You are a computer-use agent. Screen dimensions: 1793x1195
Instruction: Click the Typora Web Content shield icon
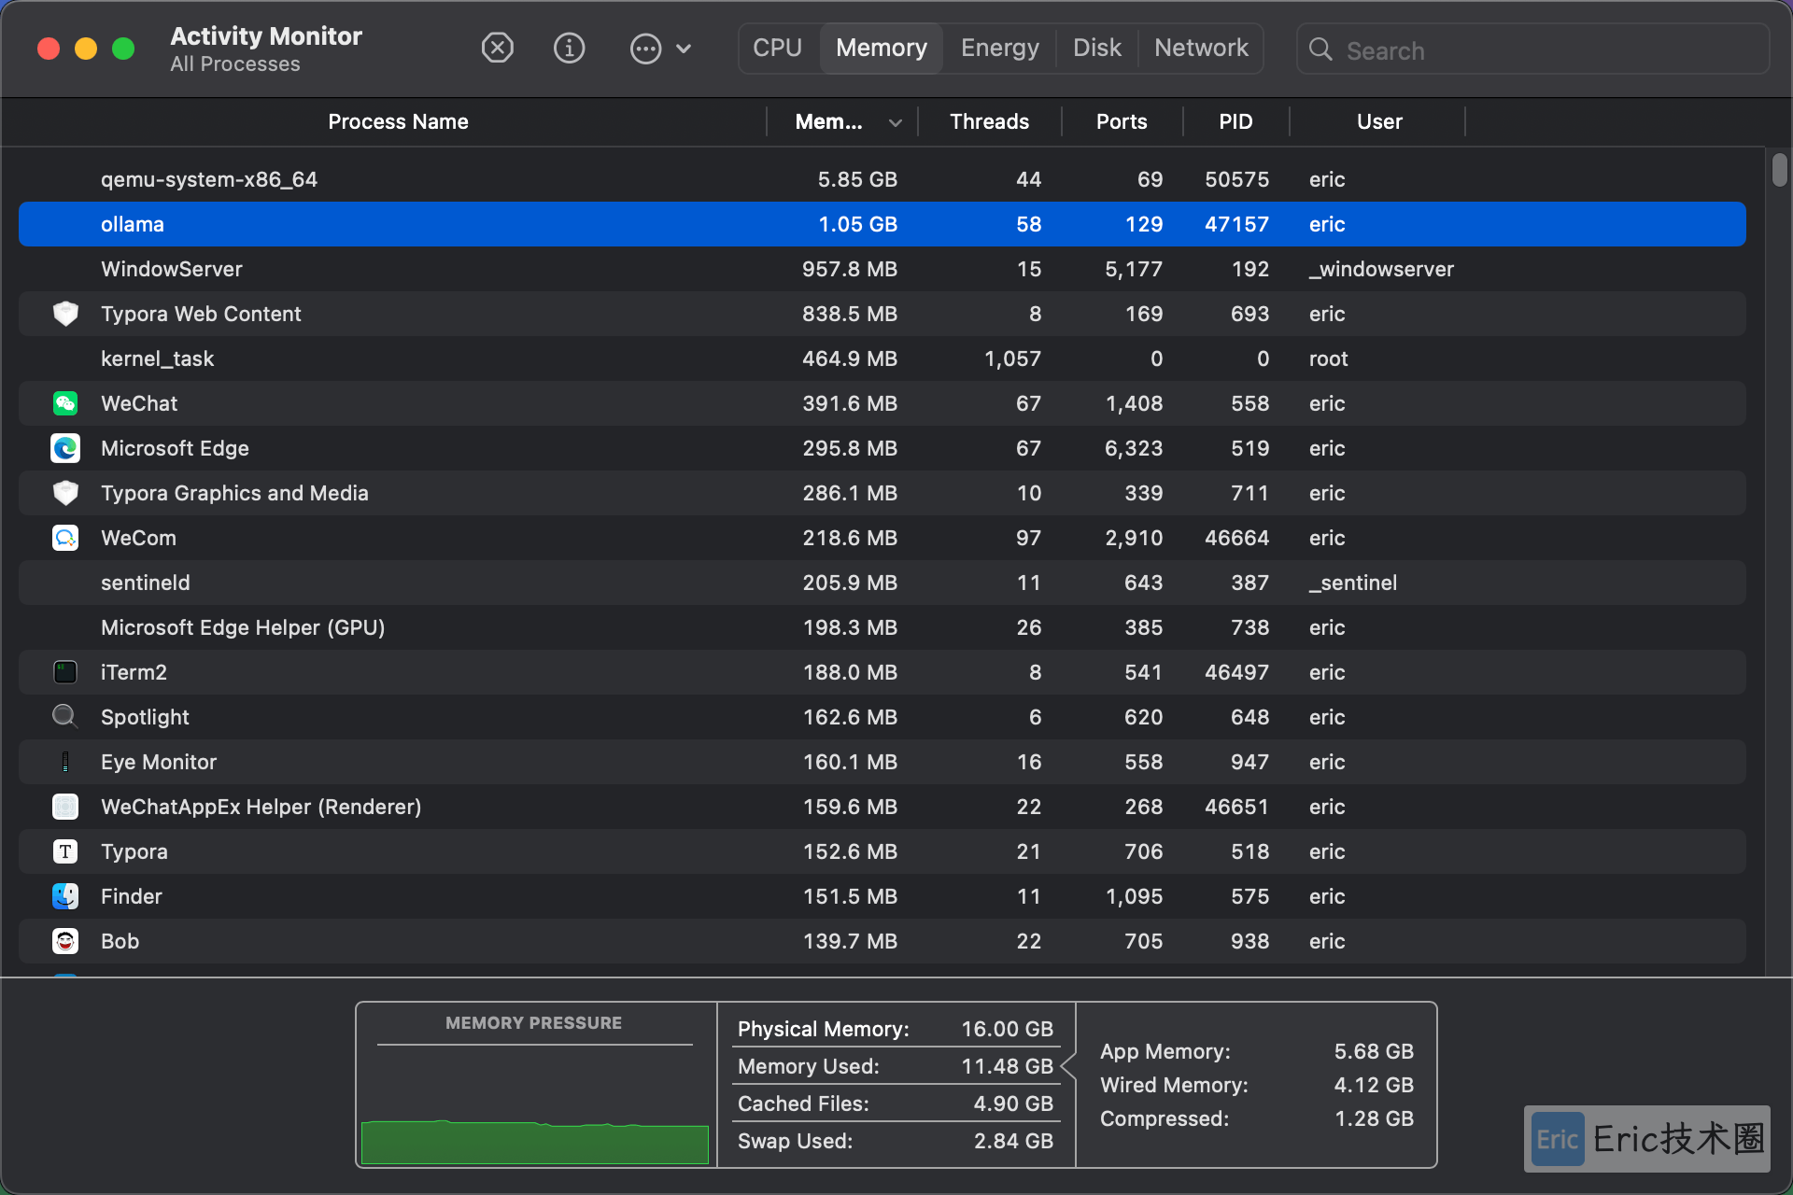click(x=65, y=314)
